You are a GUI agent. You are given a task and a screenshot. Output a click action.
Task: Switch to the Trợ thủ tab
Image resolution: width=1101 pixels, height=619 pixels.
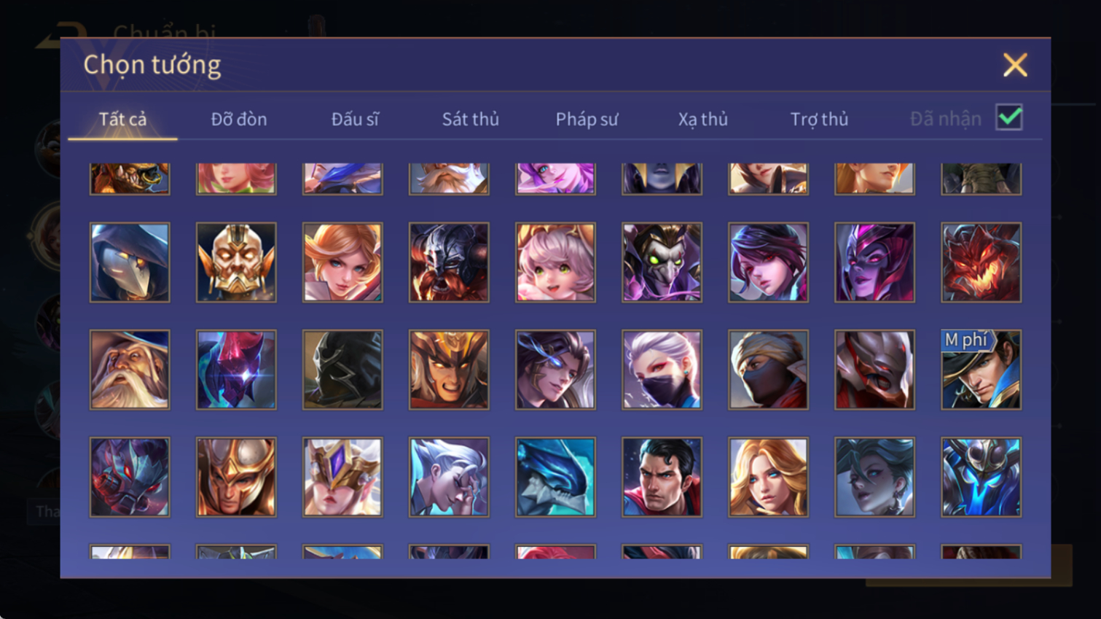click(x=819, y=119)
